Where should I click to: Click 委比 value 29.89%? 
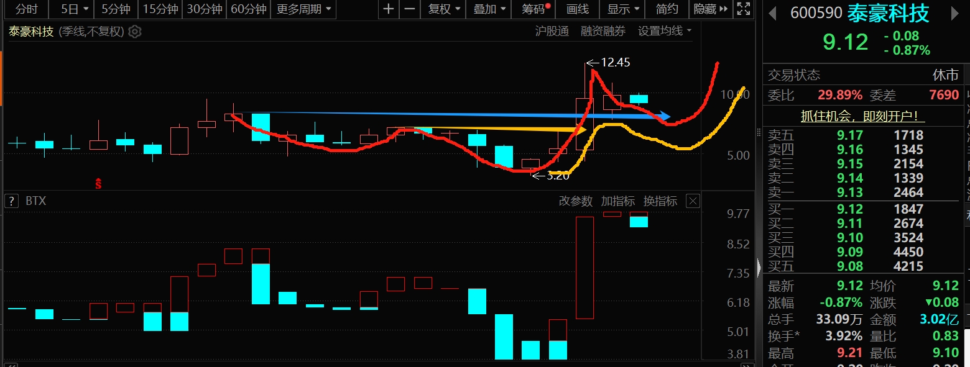click(840, 95)
